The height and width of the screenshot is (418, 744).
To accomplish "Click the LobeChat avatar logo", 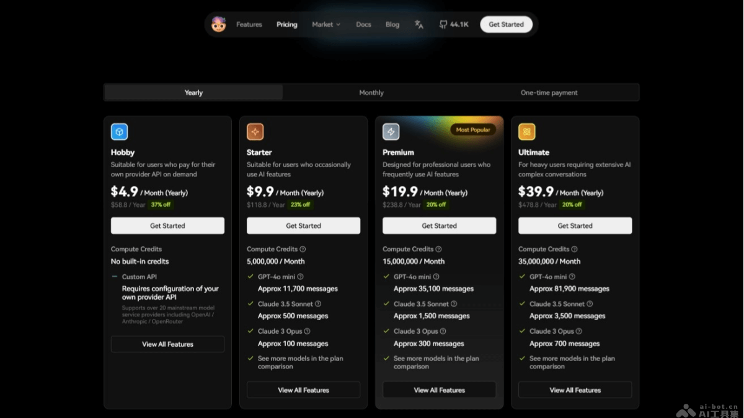I will tap(218, 25).
